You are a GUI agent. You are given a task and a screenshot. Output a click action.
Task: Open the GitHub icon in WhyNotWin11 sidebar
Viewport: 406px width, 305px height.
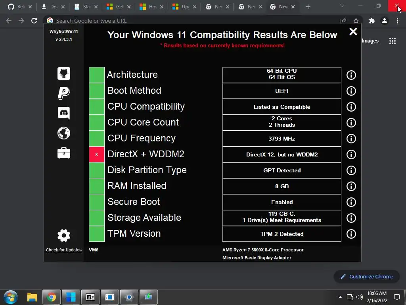(64, 73)
